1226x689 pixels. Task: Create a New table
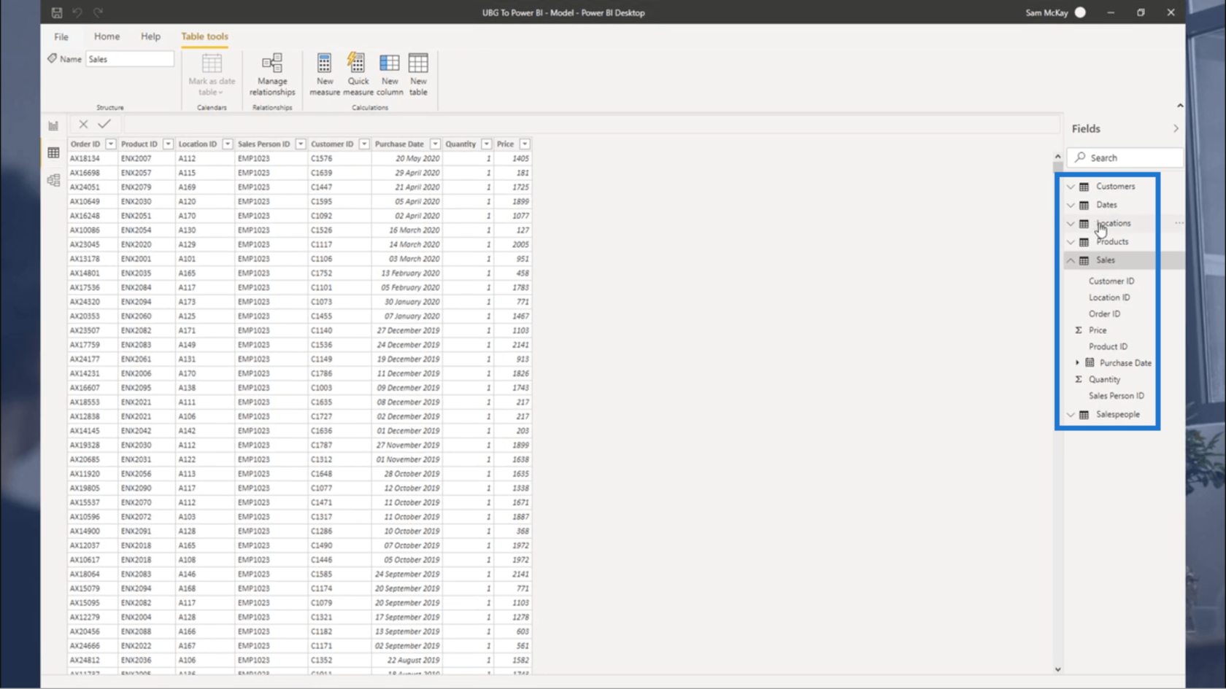[418, 74]
